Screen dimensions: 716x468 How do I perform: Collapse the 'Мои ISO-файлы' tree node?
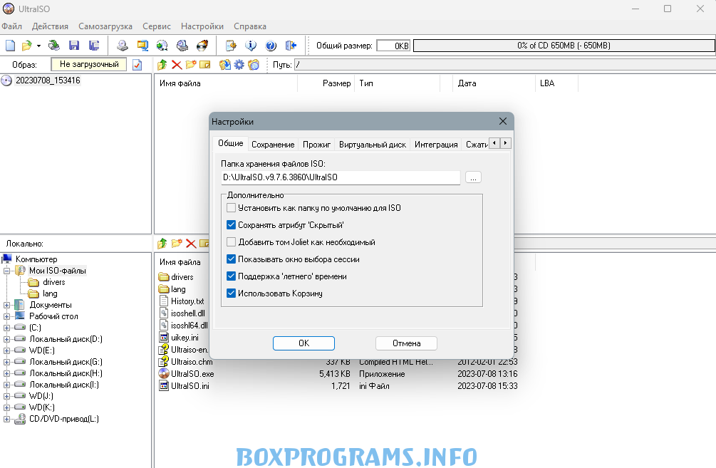pos(7,271)
